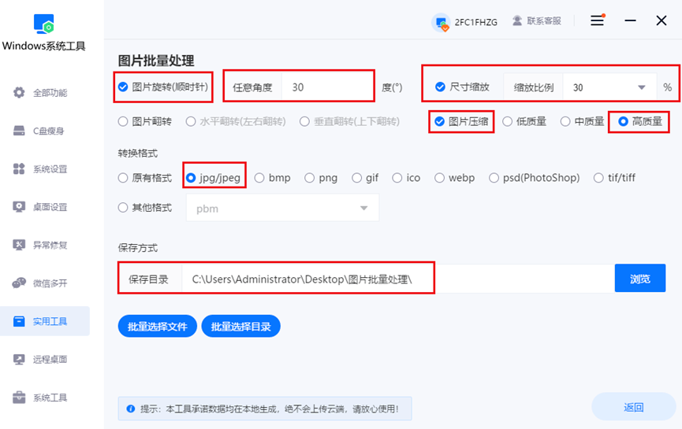Open the 缩放比例 30 dropdown
Viewport: 682px width, 429px height.
609,87
